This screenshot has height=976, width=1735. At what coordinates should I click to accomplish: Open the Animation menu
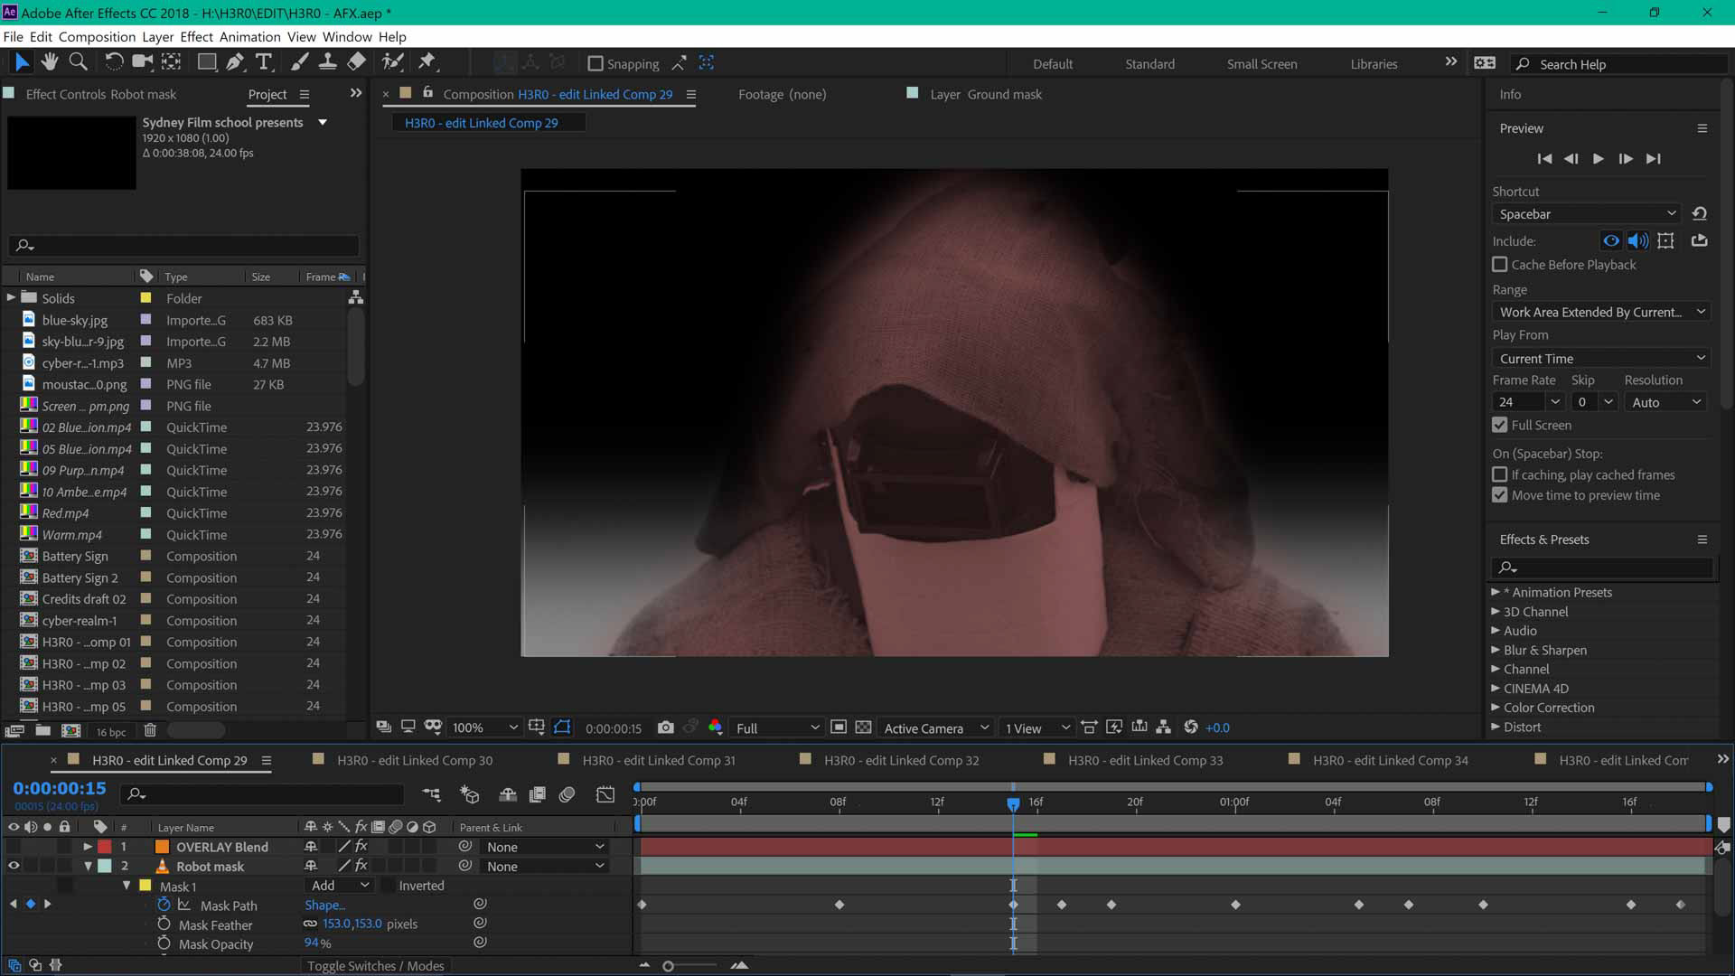249,37
